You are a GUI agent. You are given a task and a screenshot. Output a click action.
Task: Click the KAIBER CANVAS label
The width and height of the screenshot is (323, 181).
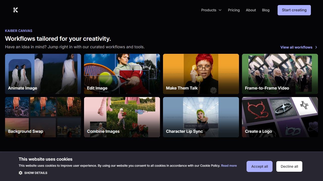19,31
